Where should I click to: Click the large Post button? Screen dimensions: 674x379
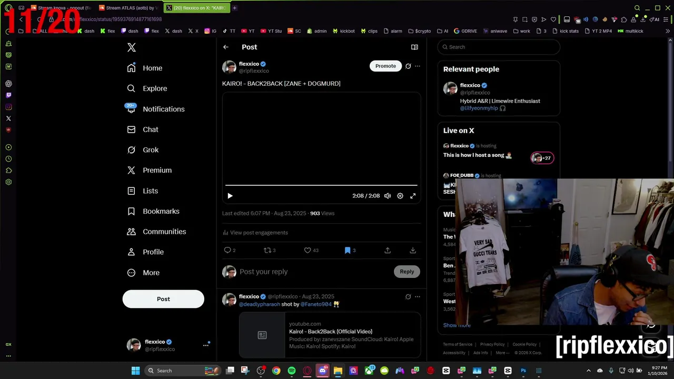pos(163,299)
